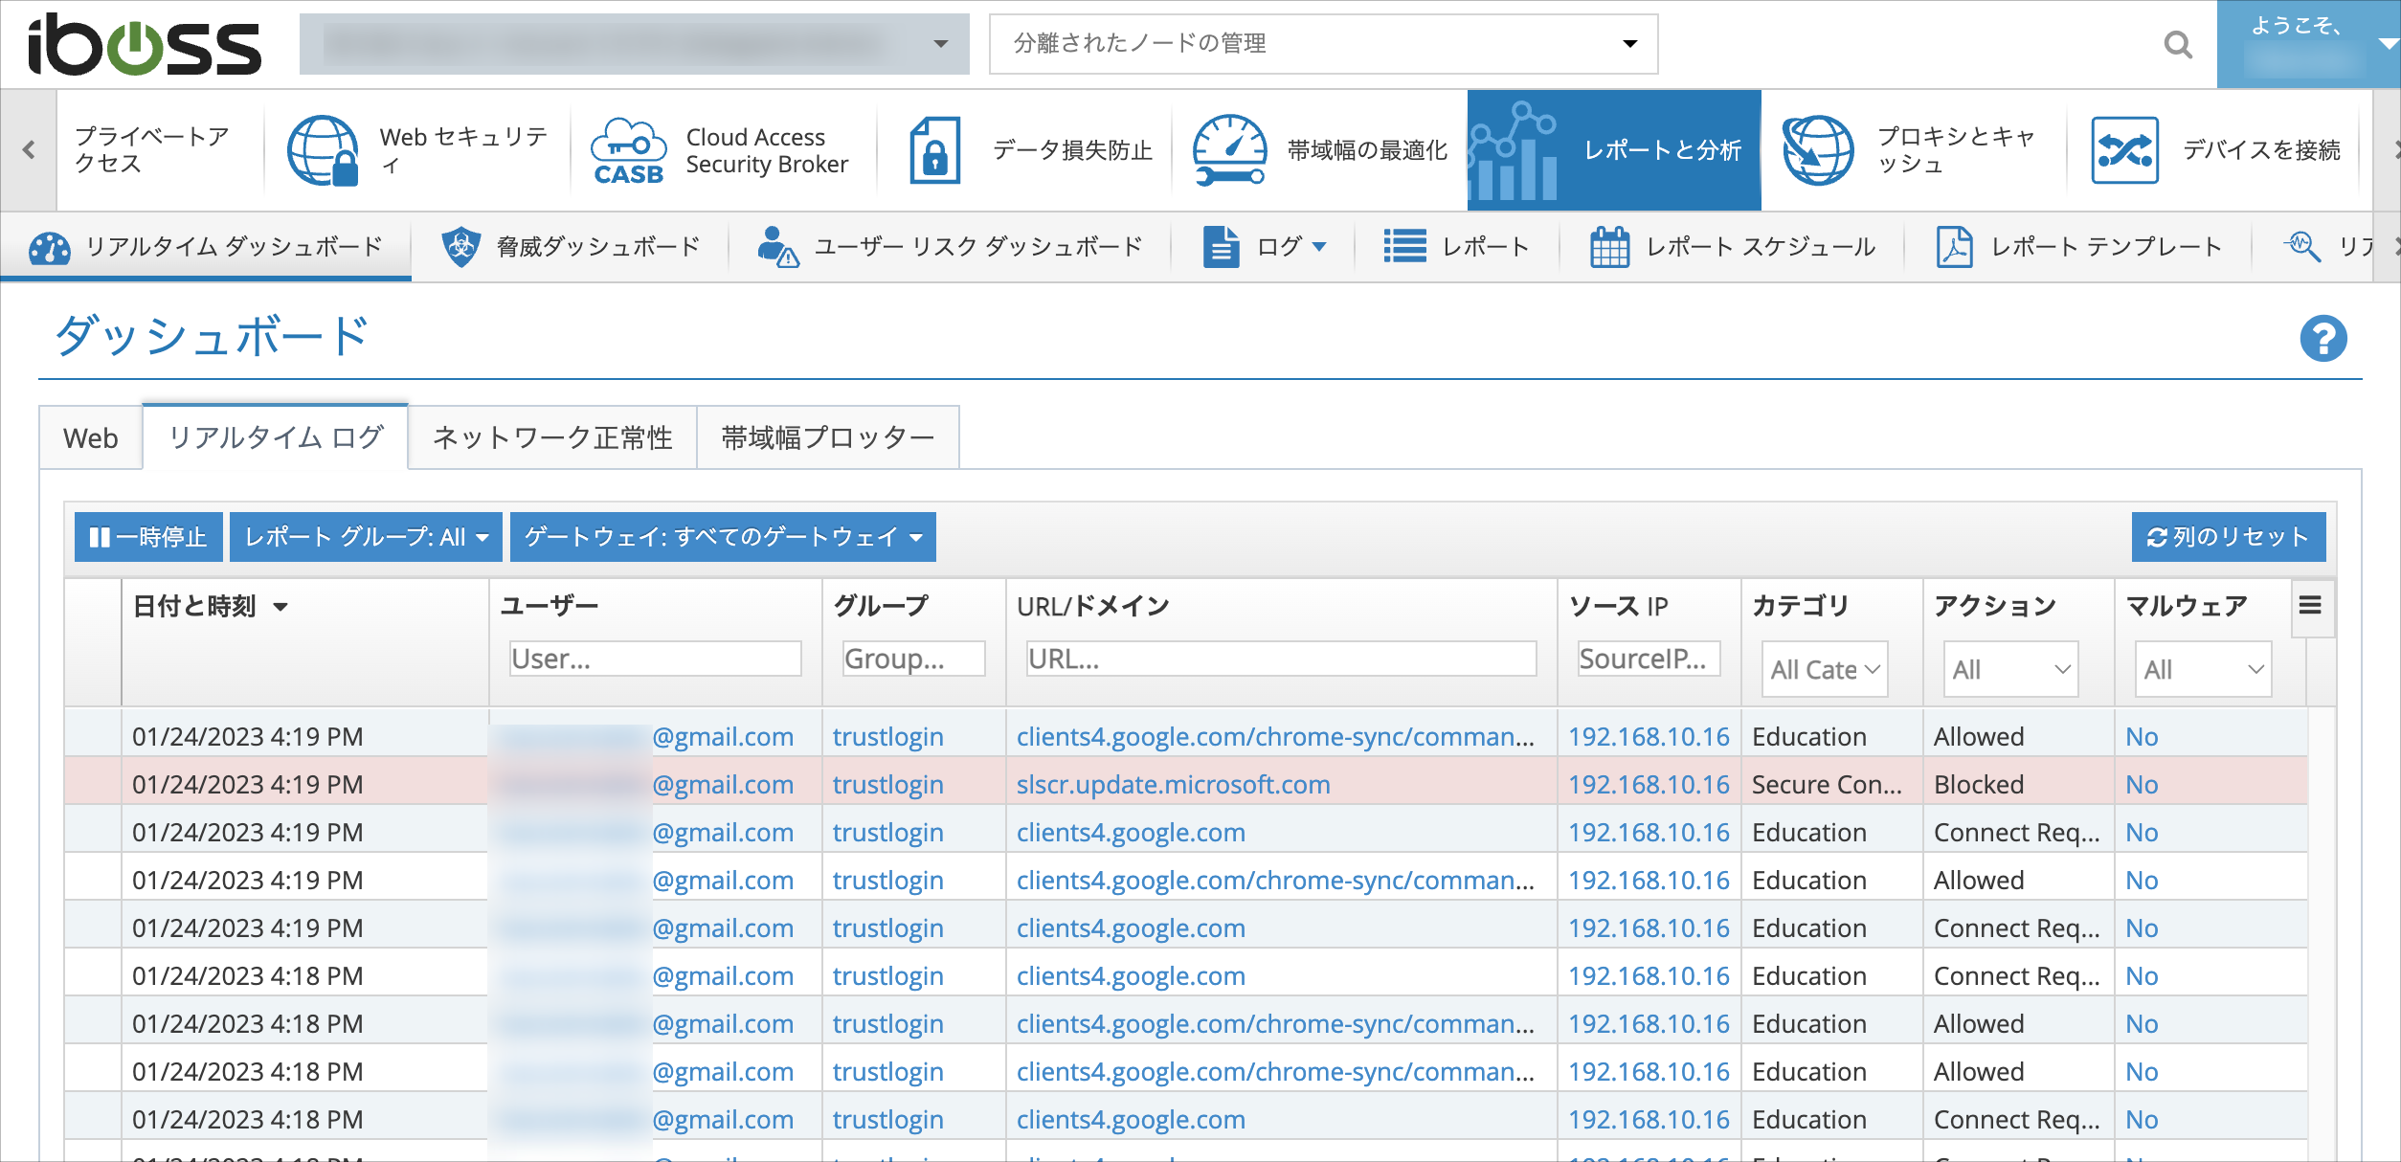Open ゲートウェイ: すべてのゲートウェイ dropdown
Image resolution: width=2401 pixels, height=1162 pixels.
pos(723,537)
